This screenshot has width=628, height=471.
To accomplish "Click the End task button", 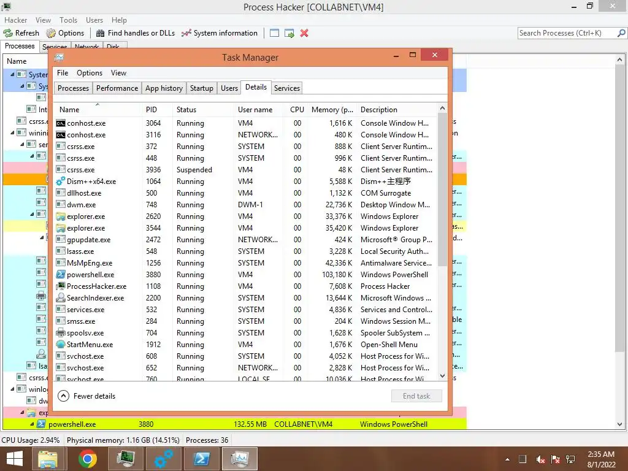I will pos(416,396).
